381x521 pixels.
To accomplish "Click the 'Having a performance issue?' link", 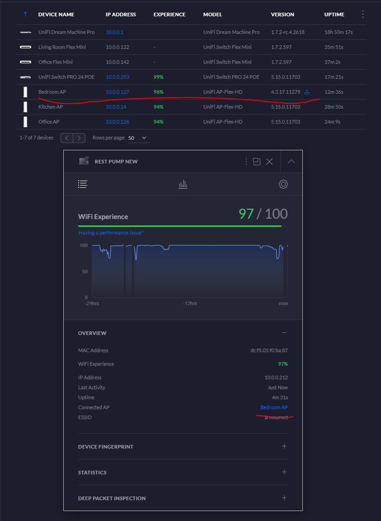I will click(x=111, y=233).
